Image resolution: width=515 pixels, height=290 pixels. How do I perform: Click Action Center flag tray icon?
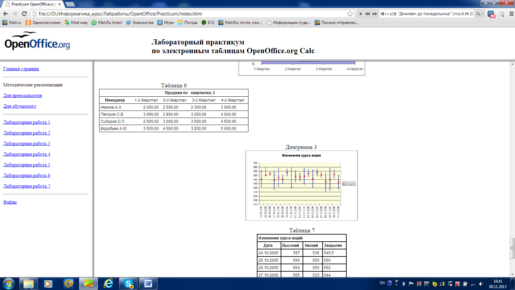[x=411, y=284]
